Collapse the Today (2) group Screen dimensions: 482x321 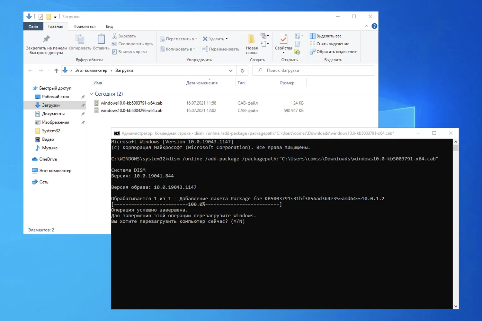(92, 94)
